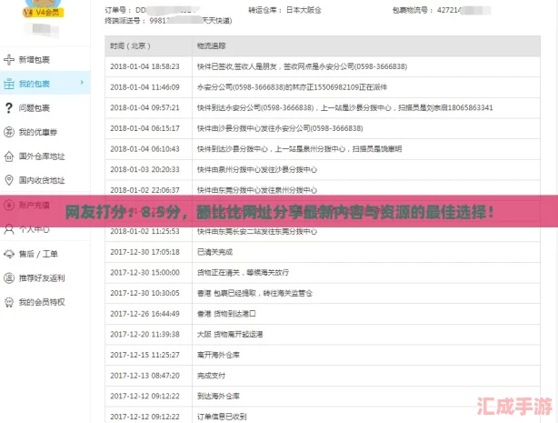The width and height of the screenshot is (558, 423).
Task: Open the 国内收货地址 menu item
Action: [x=42, y=181]
